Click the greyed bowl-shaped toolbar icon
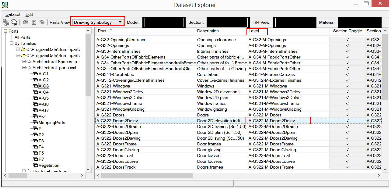The width and height of the screenshot is (391, 189). [x=26, y=22]
